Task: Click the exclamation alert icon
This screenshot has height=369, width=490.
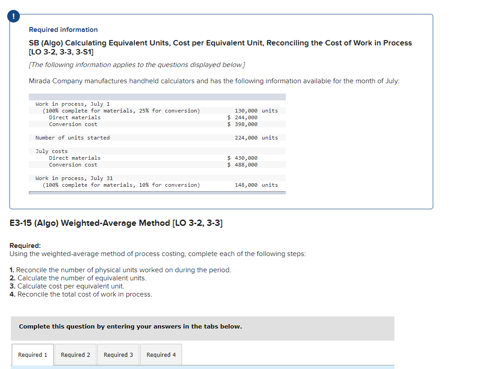Action: (14, 16)
